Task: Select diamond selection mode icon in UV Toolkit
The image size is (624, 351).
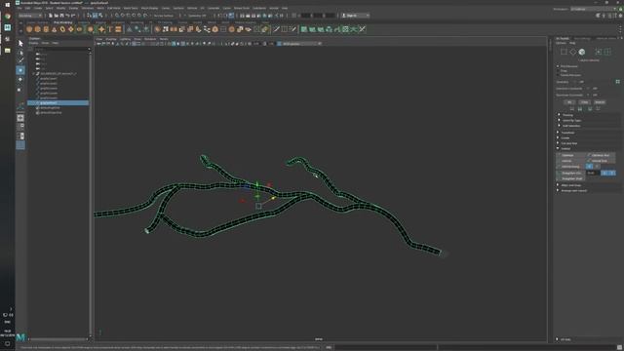Action: point(572,52)
